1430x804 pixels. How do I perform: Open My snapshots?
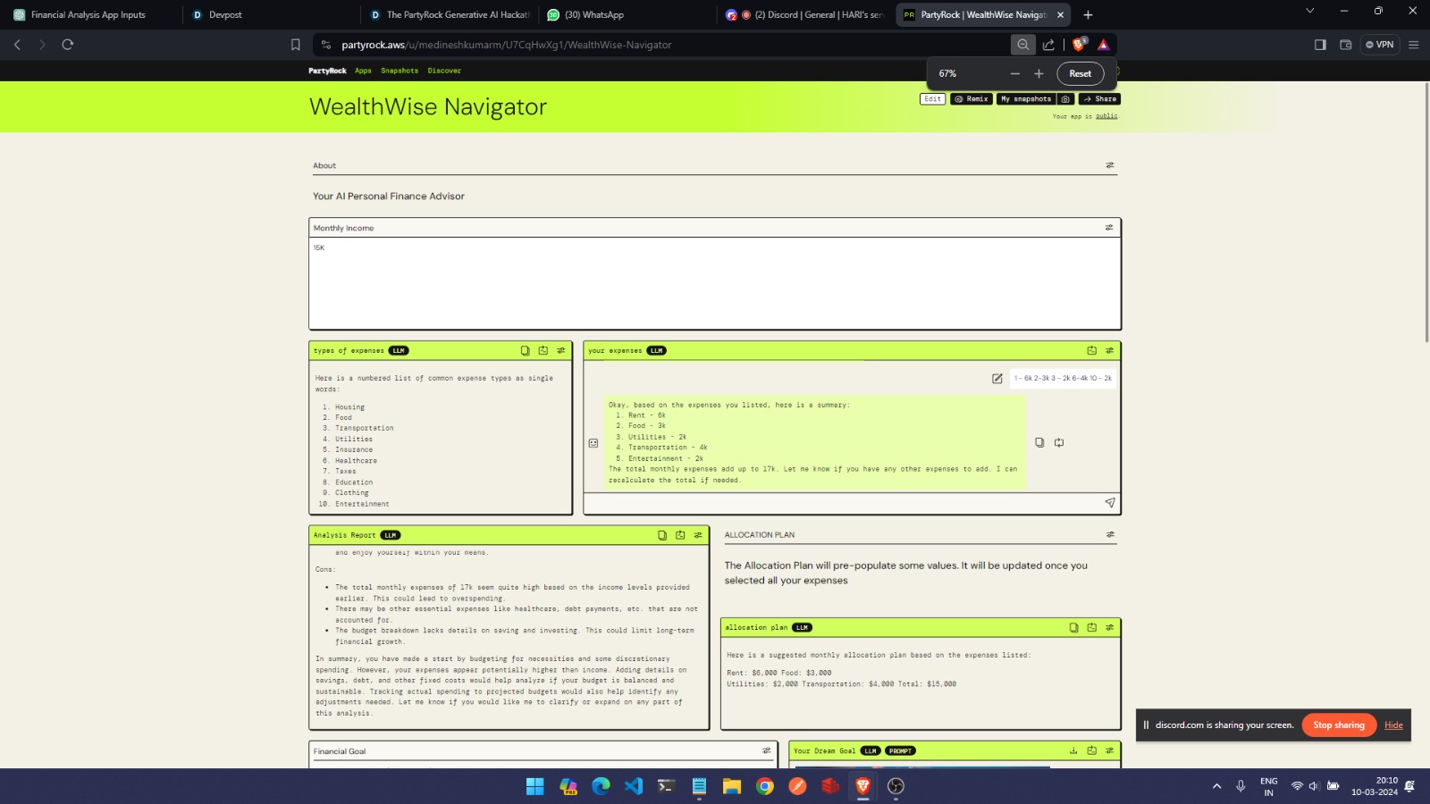click(1026, 99)
